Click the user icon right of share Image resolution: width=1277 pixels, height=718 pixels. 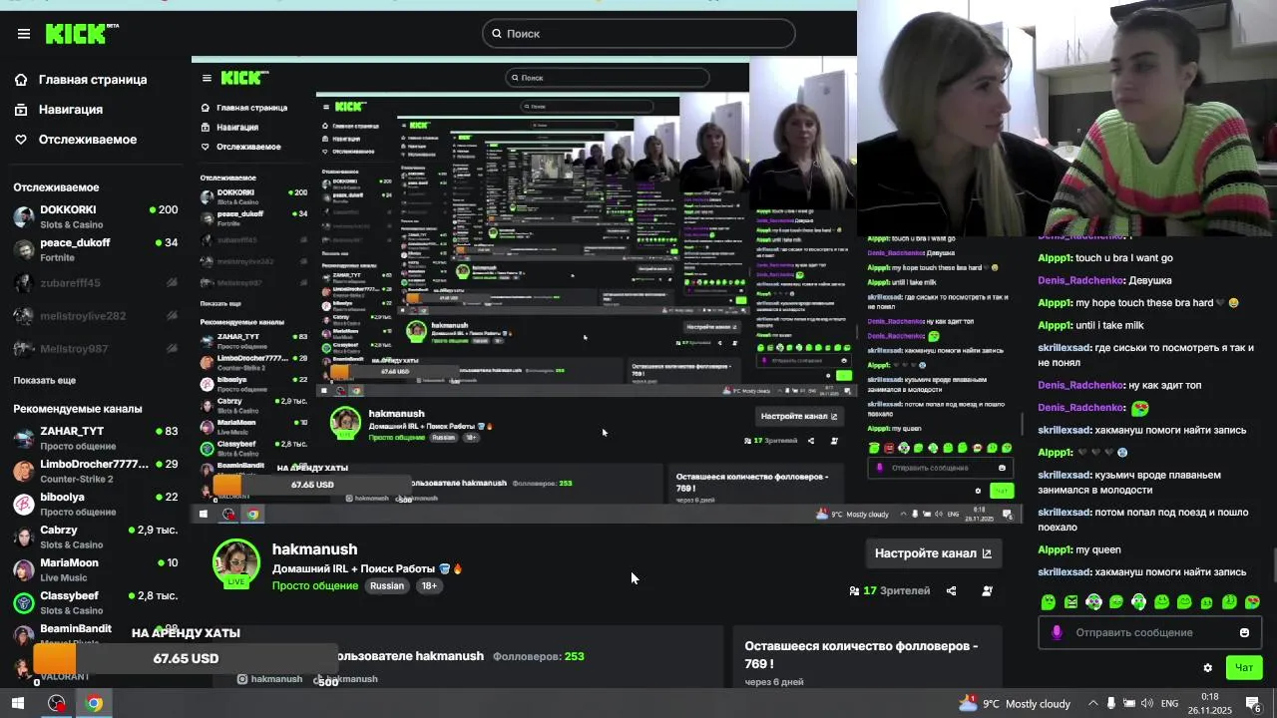point(987,590)
